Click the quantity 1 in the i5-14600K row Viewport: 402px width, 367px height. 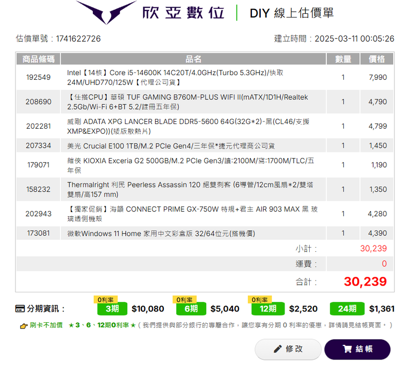[x=343, y=77]
